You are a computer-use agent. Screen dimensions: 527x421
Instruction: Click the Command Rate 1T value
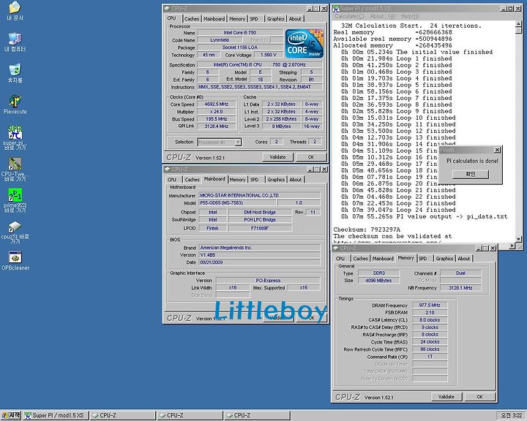(x=430, y=357)
